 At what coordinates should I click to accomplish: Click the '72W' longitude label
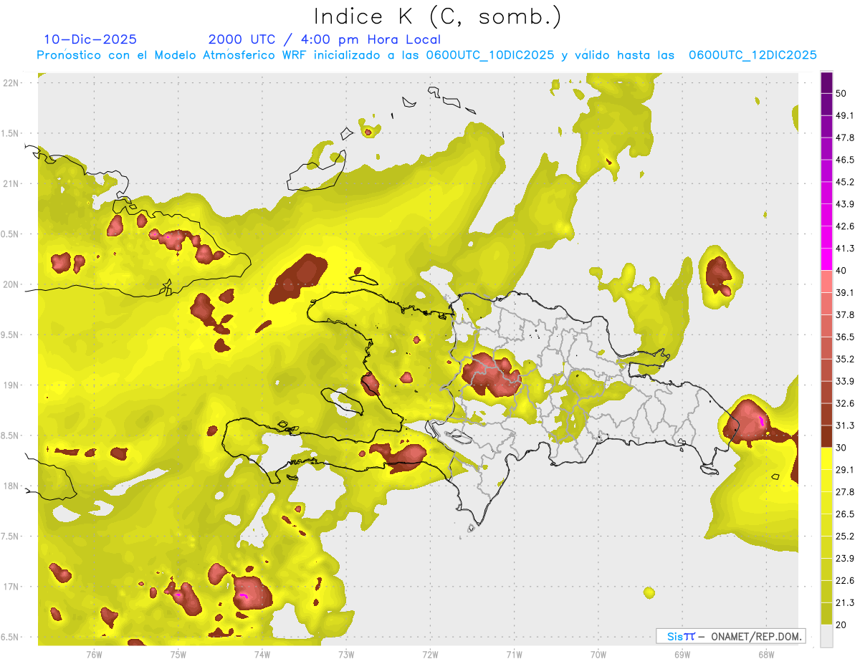coord(430,655)
